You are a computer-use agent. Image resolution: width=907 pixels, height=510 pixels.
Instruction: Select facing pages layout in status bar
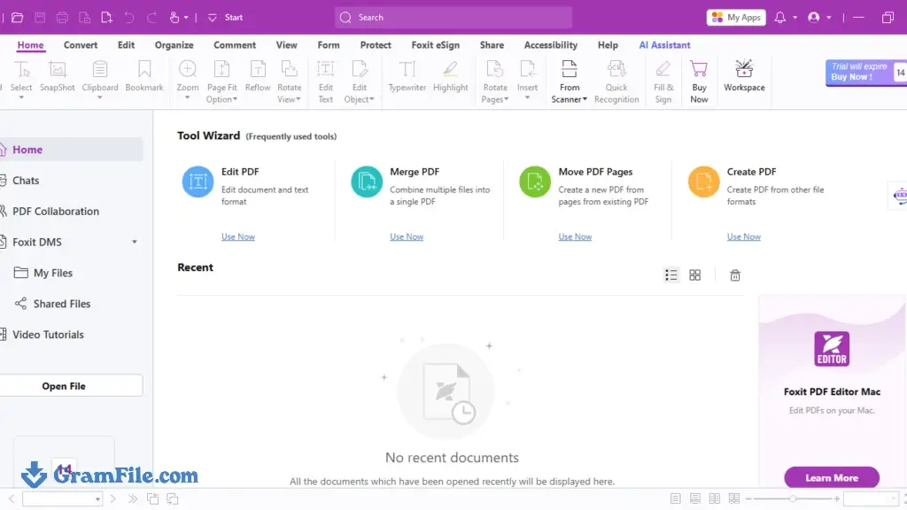[x=715, y=498]
